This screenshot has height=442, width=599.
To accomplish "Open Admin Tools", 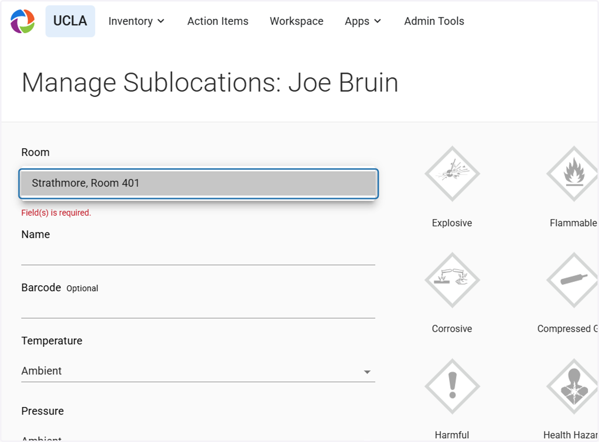I will 434,21.
